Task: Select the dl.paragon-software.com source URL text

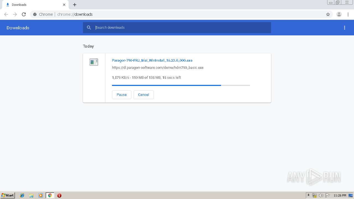Action: [158, 67]
